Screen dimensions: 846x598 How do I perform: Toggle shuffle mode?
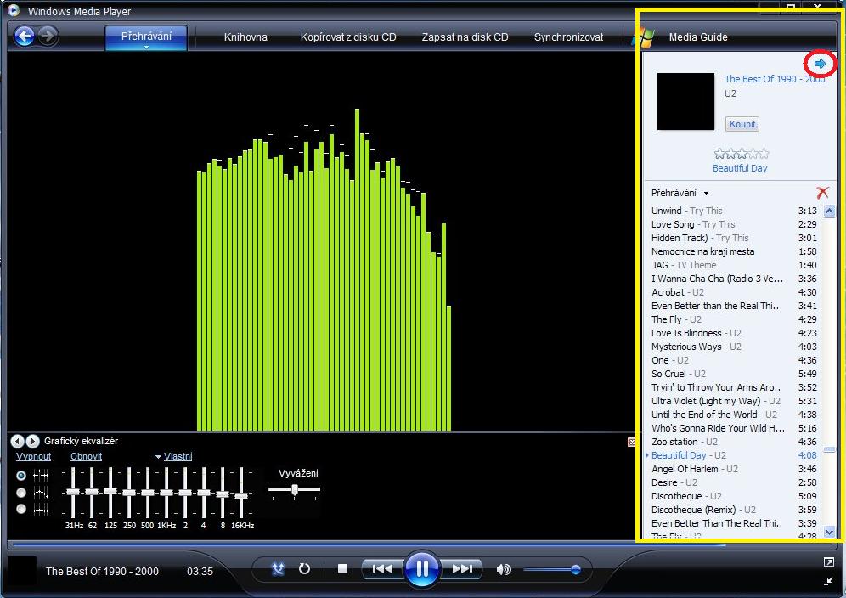(x=278, y=569)
